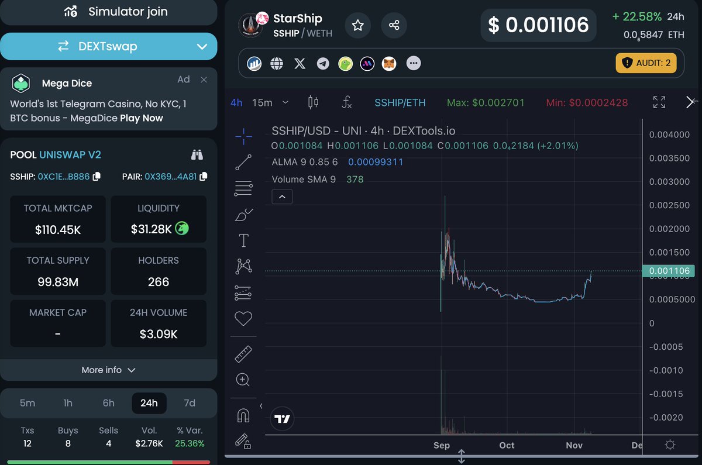Select the text annotation tool
The height and width of the screenshot is (465, 702).
(x=243, y=240)
